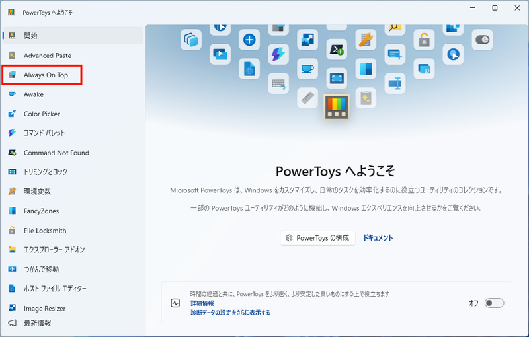Click 診断データの設定をさらに表示する link

click(x=230, y=313)
